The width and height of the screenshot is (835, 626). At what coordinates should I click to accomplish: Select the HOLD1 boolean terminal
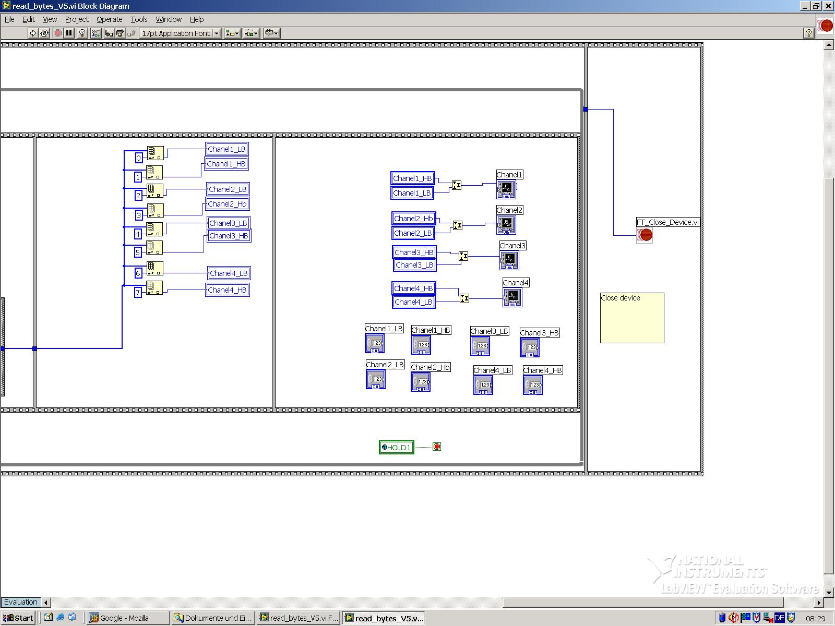pyautogui.click(x=397, y=447)
